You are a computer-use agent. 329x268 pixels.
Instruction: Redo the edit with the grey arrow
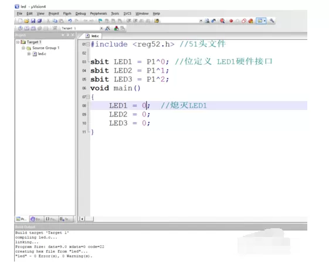[77, 20]
